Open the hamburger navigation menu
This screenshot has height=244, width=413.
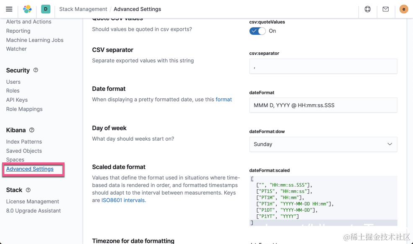tap(9, 9)
